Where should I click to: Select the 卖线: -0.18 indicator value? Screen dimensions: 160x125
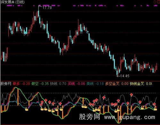[x=95, y=84]
